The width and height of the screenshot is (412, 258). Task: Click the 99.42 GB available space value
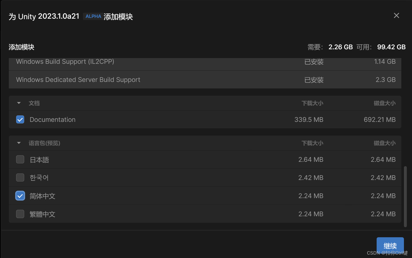(391, 47)
